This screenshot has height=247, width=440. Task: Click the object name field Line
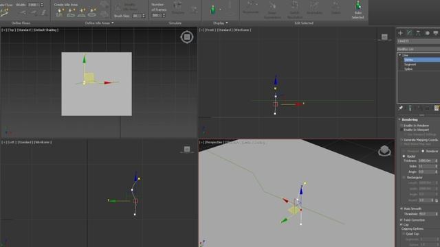pyautogui.click(x=419, y=41)
